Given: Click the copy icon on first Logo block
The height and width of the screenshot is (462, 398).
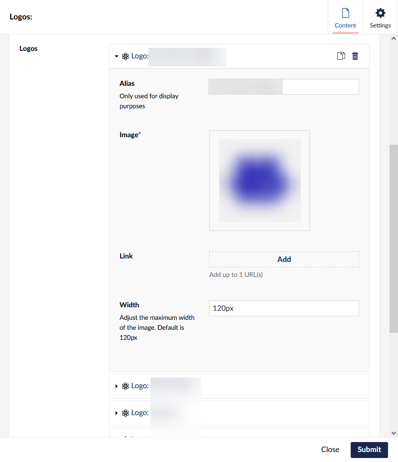Looking at the screenshot, I should pyautogui.click(x=341, y=56).
